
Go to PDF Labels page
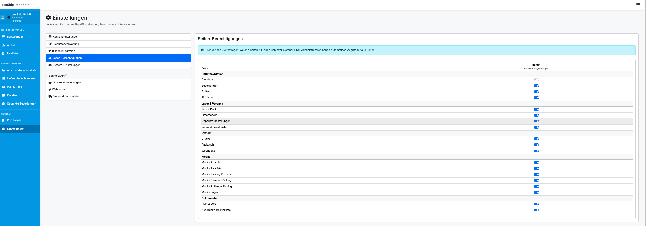point(20,120)
